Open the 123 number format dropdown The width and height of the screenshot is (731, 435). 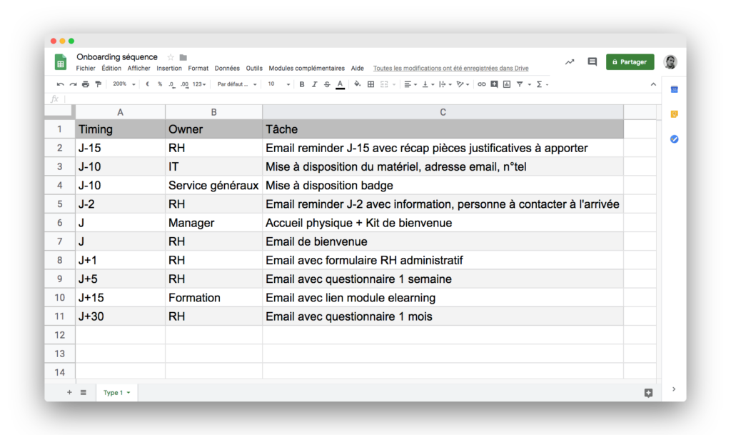click(x=199, y=84)
